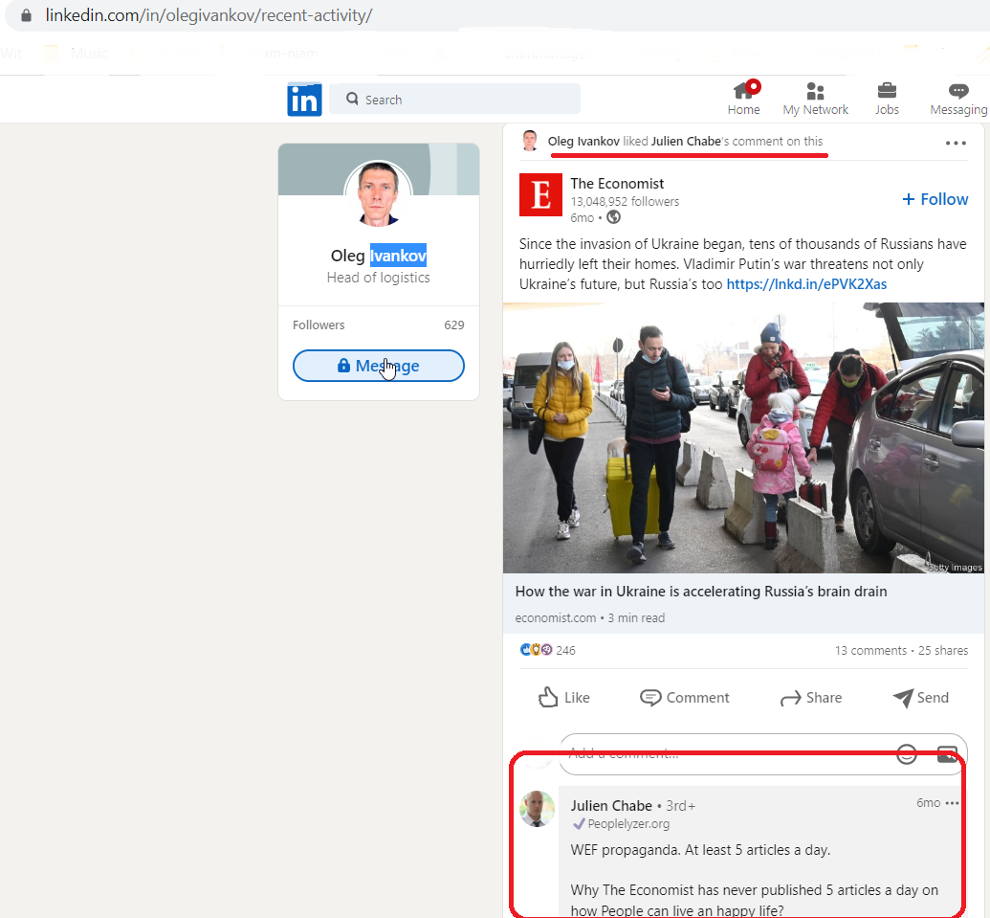
Task: Click the LinkedIn logo icon
Action: [304, 100]
